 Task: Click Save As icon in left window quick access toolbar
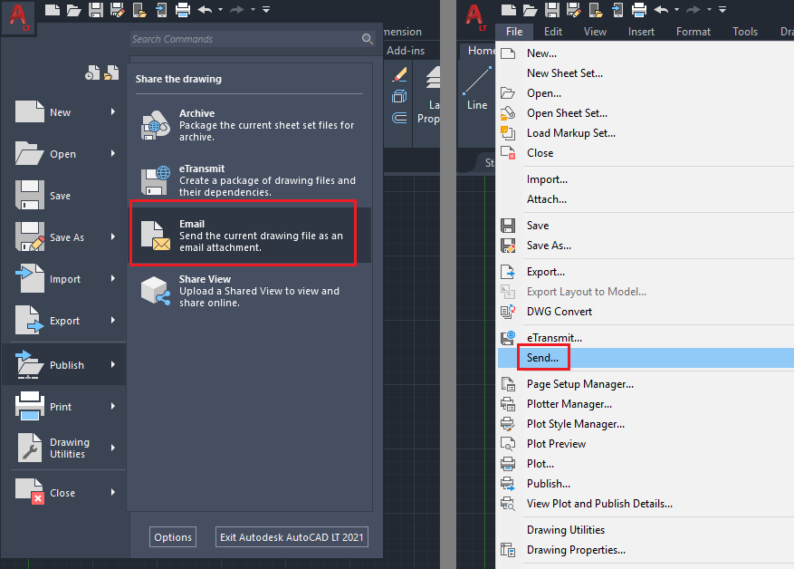tap(118, 10)
